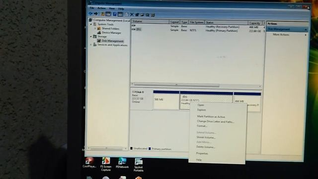318x179 pixels.
Task: Open the View menu
Action: 112,8
